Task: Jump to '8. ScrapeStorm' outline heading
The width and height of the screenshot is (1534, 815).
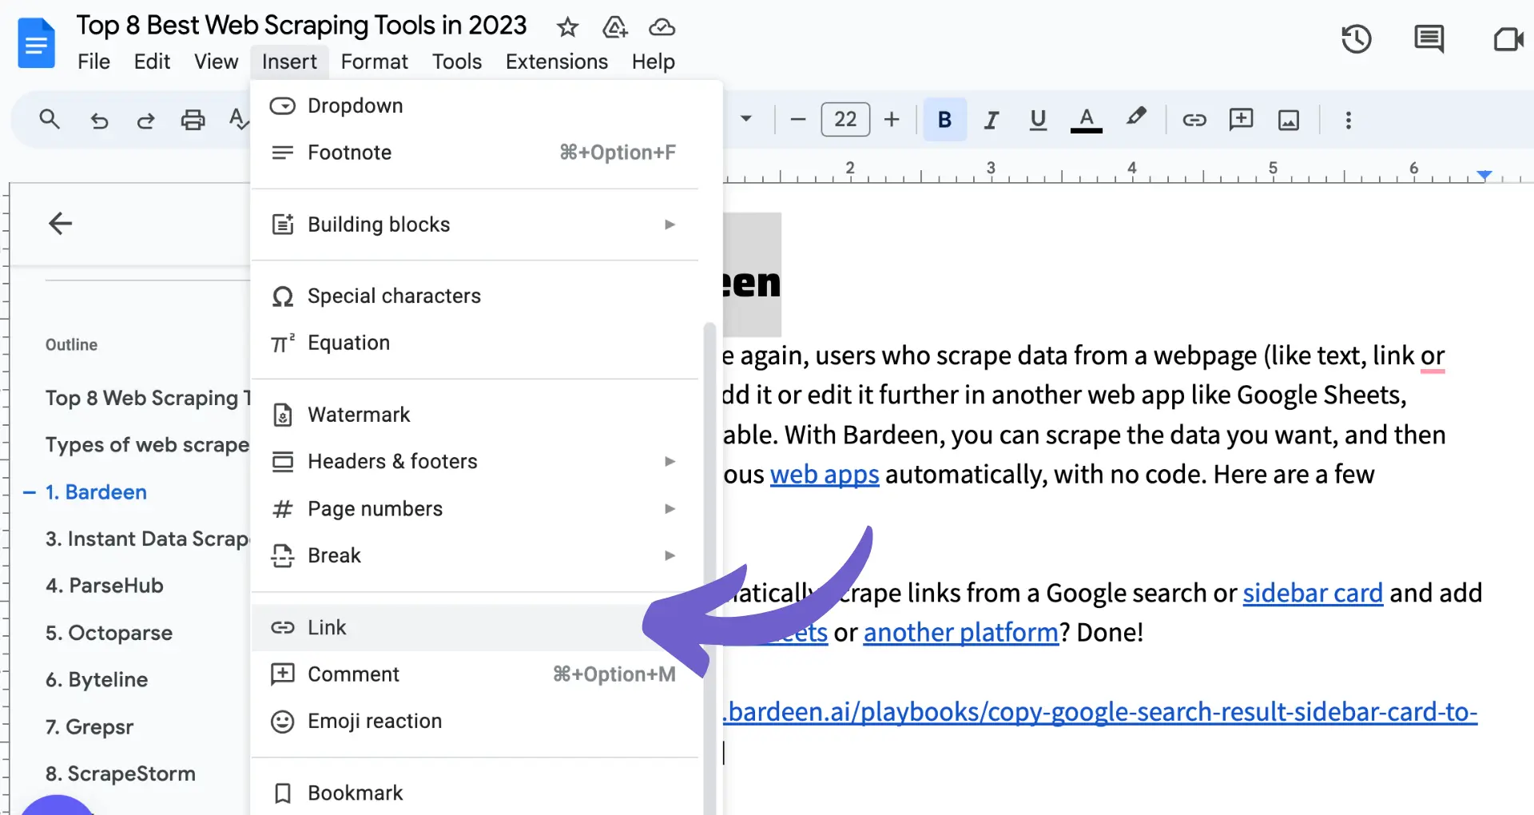Action: pos(121,773)
